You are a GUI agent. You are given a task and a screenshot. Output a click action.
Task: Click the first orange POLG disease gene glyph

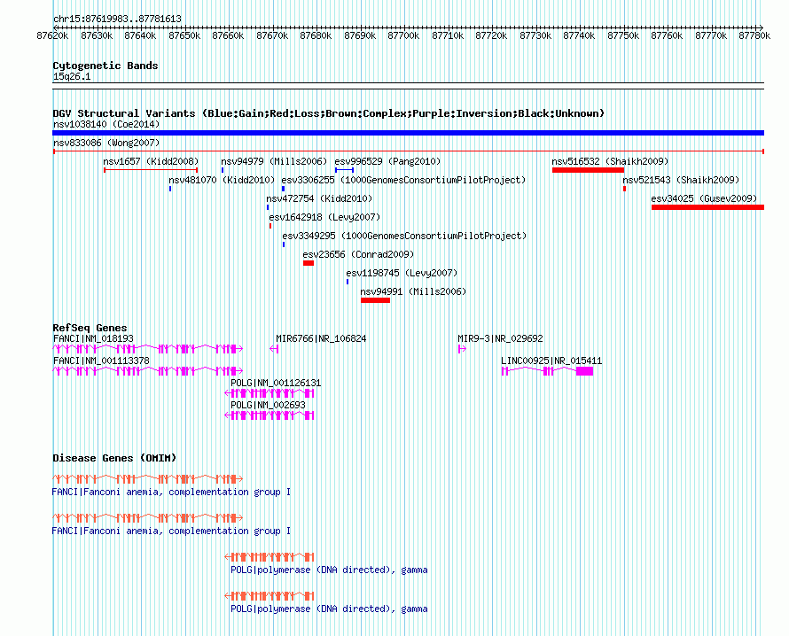pos(270,556)
